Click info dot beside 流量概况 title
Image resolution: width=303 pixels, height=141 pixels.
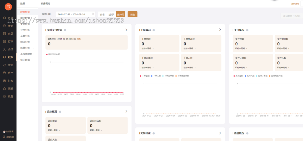pos(247,133)
